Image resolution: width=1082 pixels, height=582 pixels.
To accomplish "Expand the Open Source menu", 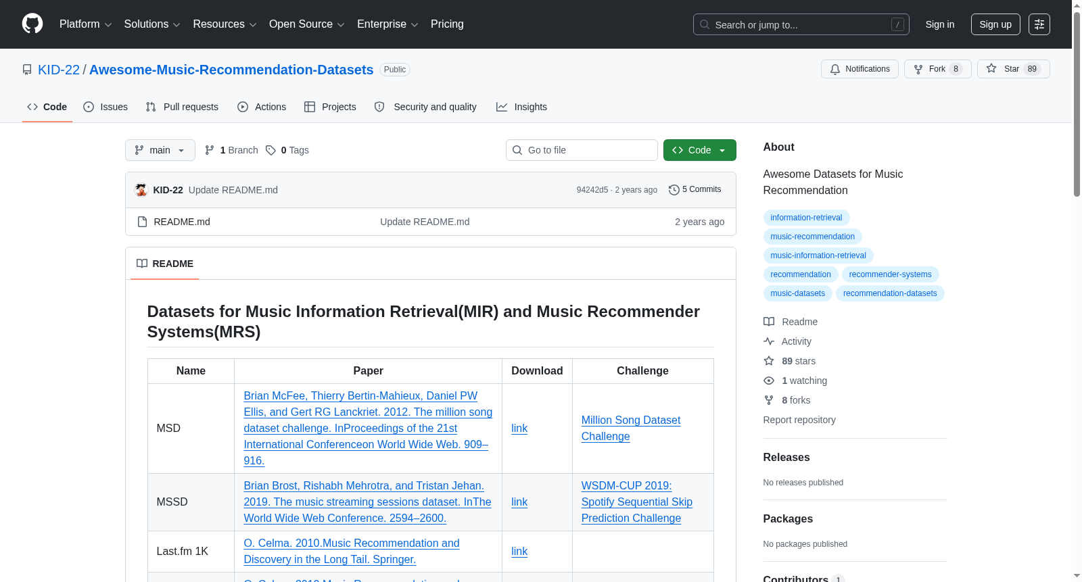I will tap(307, 24).
